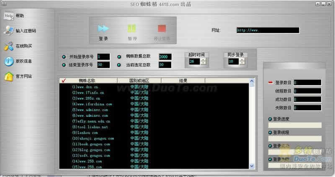Select row (11)book.gougou.com

(x=154, y=144)
